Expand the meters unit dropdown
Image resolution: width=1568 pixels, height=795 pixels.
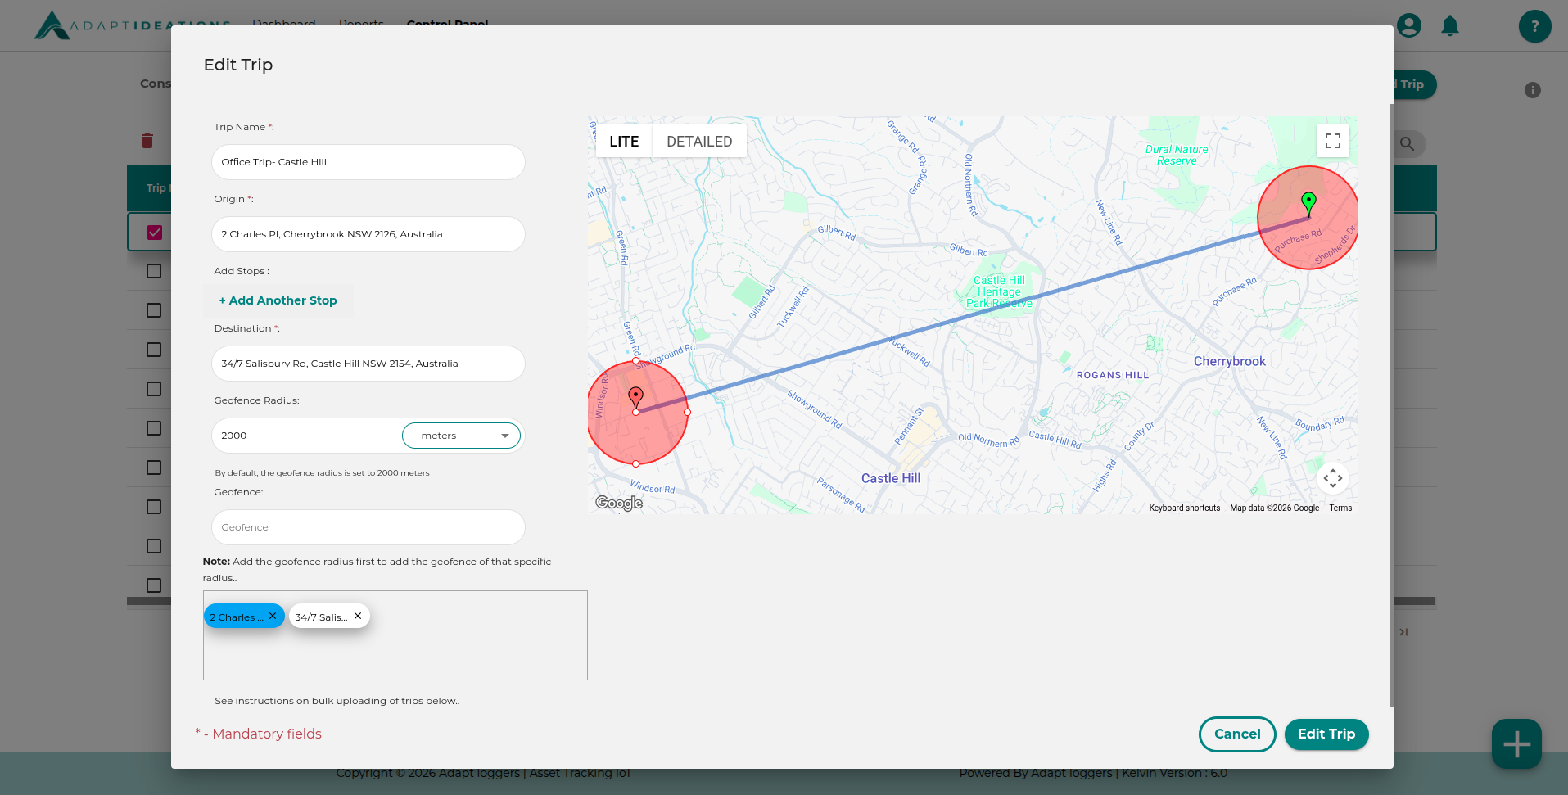tap(461, 436)
